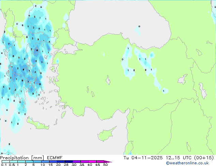Click the 20–25 mm legend swatch
Viewport: 216px width, 166px height.
[x=61, y=162]
